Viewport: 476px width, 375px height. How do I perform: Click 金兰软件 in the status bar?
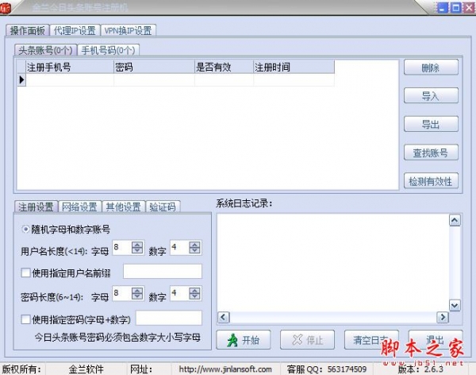click(x=86, y=369)
